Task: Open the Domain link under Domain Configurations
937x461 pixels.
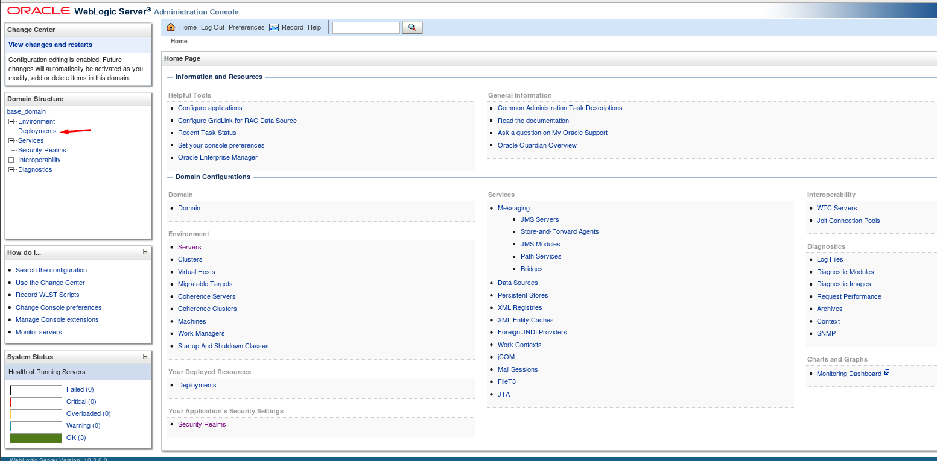Action: click(189, 208)
